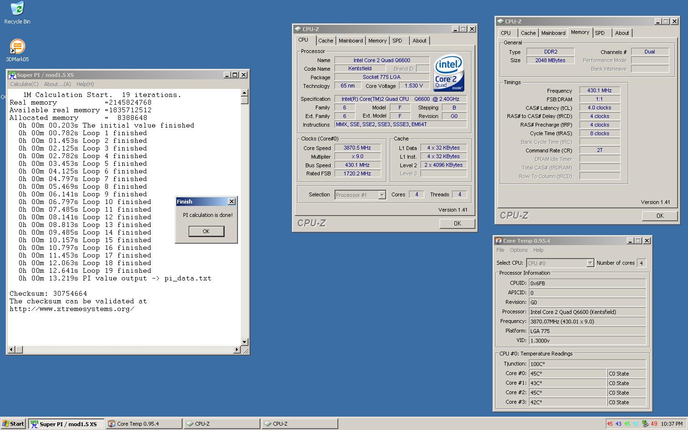Click OK in the Finish dialog
Viewport: 688px width, 430px height.
click(x=206, y=231)
